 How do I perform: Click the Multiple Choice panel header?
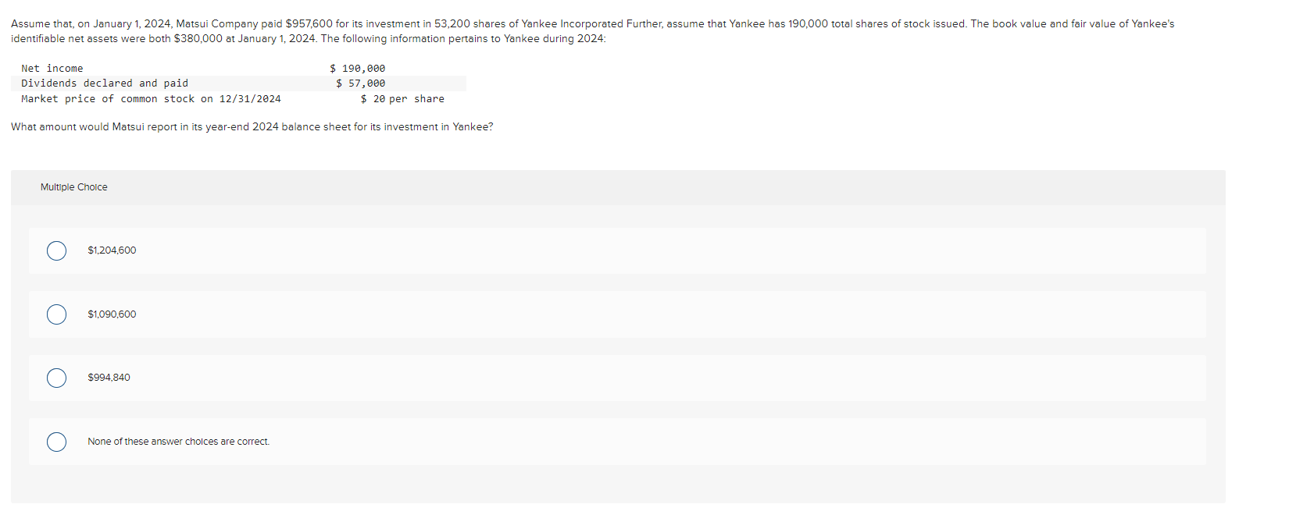pyautogui.click(x=74, y=187)
